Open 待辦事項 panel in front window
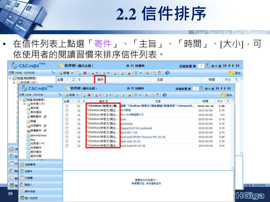 tap(40, 165)
